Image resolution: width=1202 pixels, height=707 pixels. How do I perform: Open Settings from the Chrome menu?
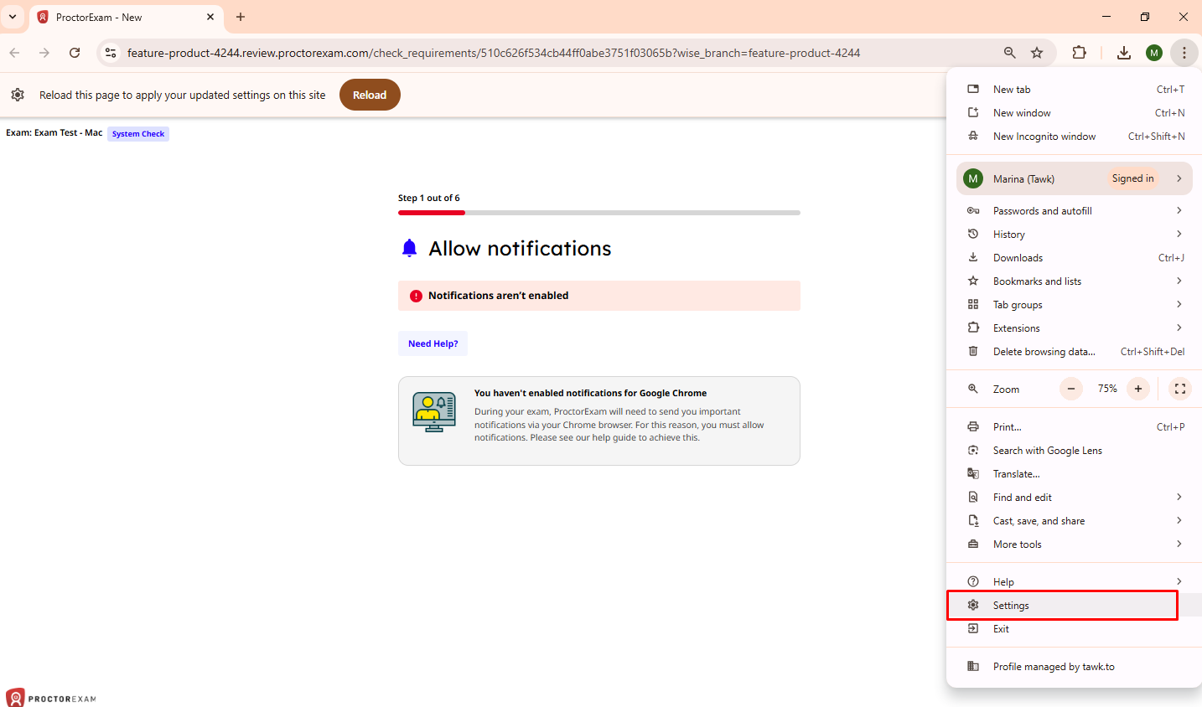click(x=1075, y=606)
